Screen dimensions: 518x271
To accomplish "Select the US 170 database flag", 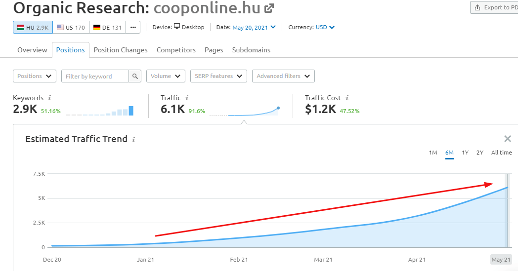I will pos(71,28).
